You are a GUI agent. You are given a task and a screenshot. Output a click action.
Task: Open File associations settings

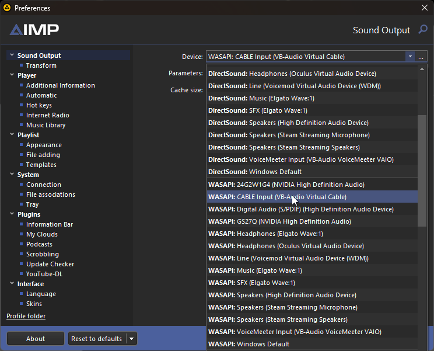coord(51,194)
